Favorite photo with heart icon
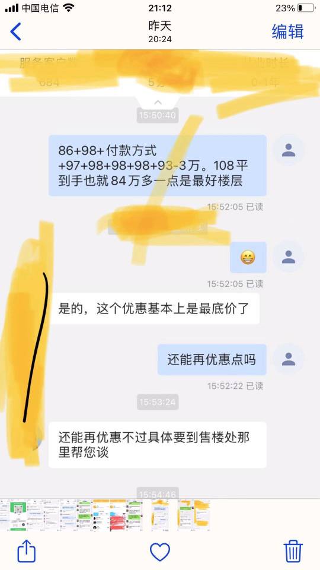320x570 pixels. [x=160, y=552]
